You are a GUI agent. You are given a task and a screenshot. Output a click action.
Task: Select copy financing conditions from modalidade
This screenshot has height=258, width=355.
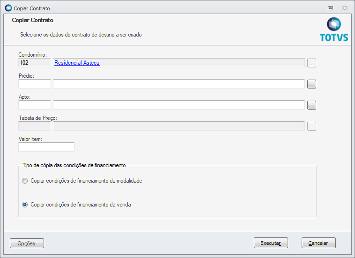coord(25,181)
